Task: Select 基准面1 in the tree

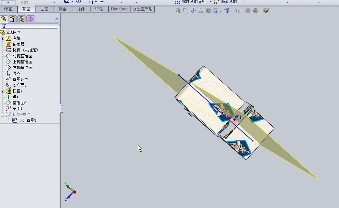Action: point(19,85)
